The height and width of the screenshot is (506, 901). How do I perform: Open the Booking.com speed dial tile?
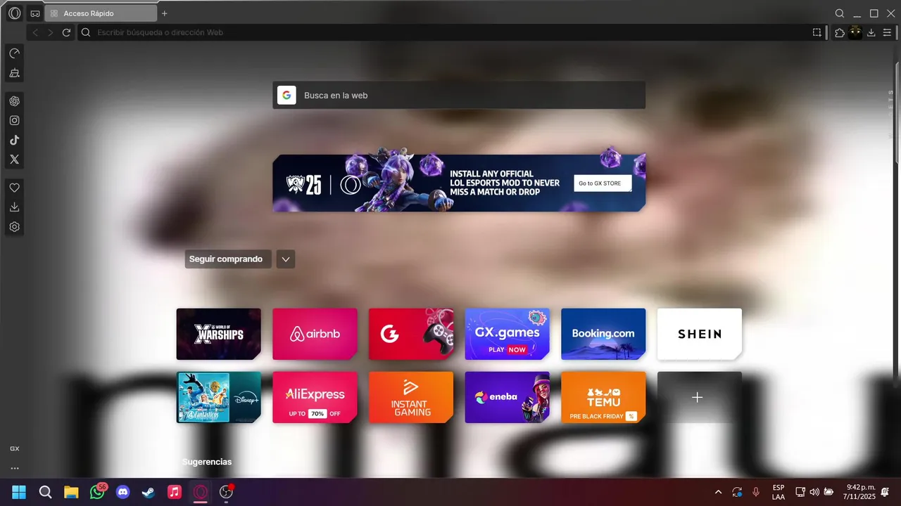tap(603, 334)
